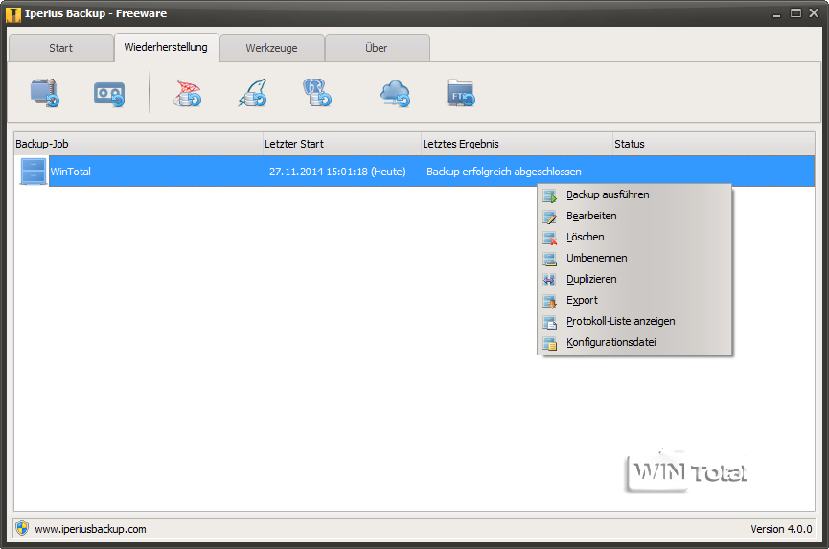Select Löschen in the context menu
The width and height of the screenshot is (829, 549).
tap(634, 238)
